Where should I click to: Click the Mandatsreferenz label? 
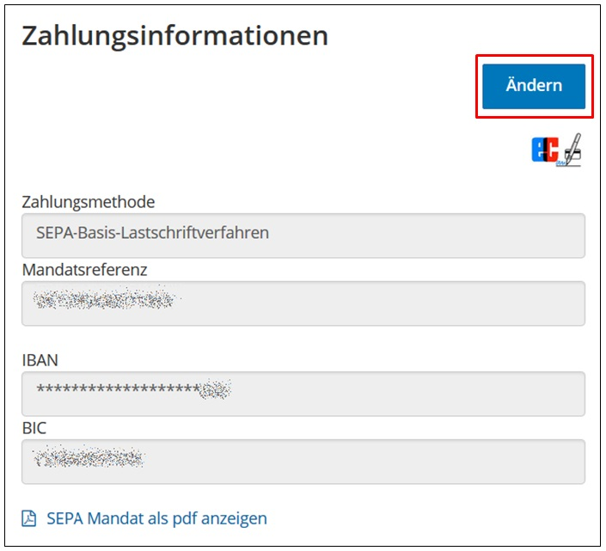84,270
